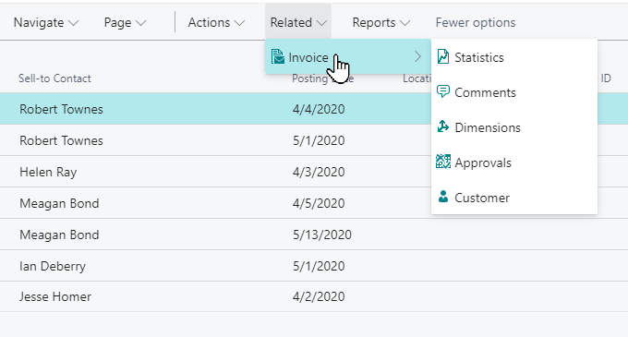The image size is (628, 337).
Task: Click posting date 5/13/2020
Action: pyautogui.click(x=322, y=235)
